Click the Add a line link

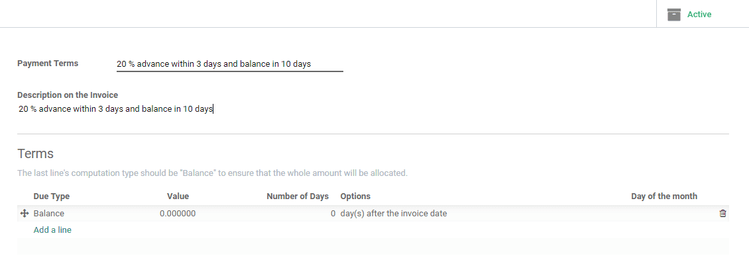click(52, 230)
